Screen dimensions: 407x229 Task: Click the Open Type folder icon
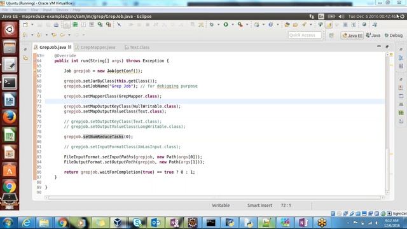(287, 25)
